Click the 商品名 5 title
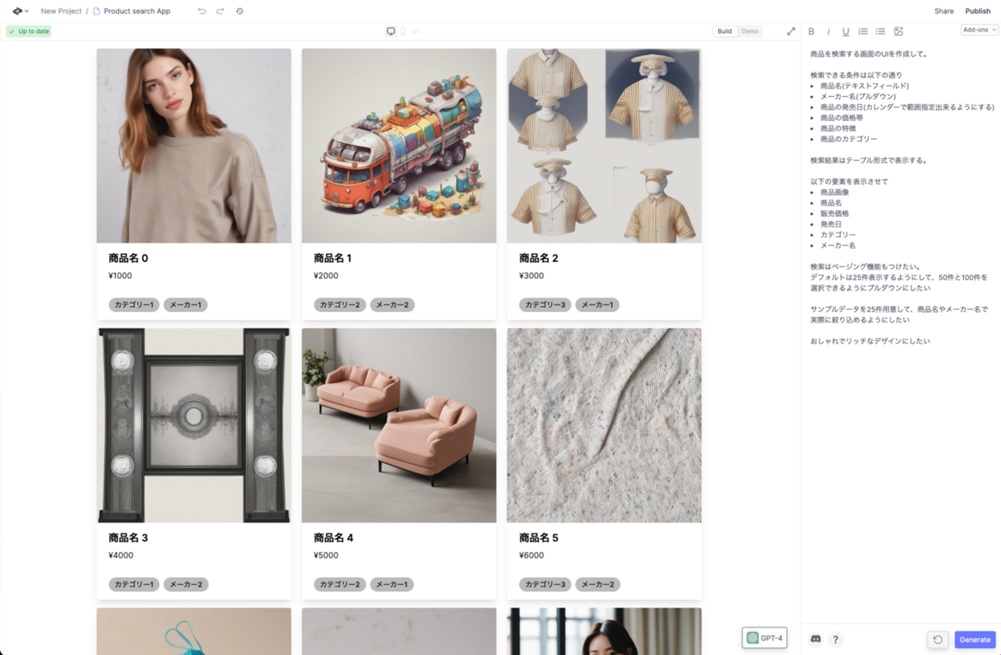The height and width of the screenshot is (655, 1001). click(539, 537)
